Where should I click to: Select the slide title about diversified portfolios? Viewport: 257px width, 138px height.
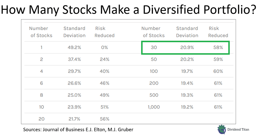pyautogui.click(x=128, y=10)
